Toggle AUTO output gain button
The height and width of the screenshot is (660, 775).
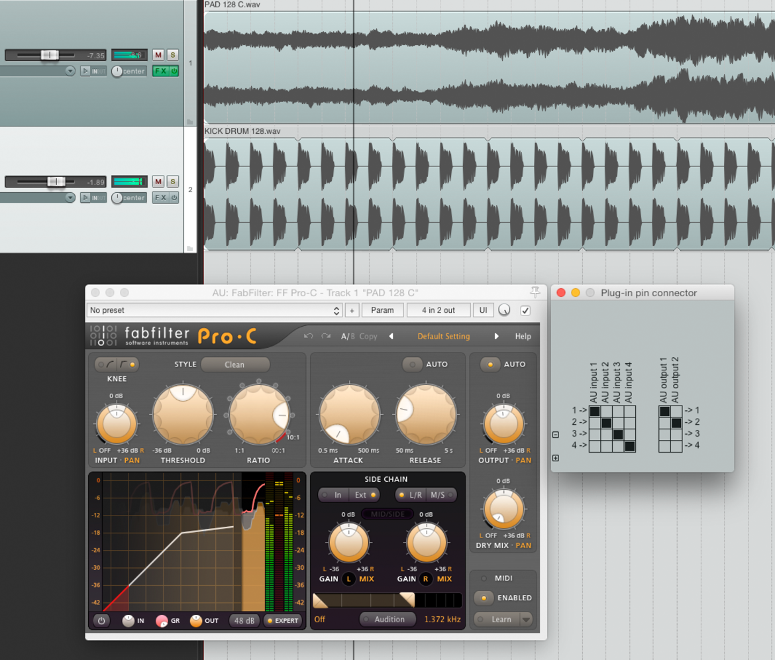[490, 364]
